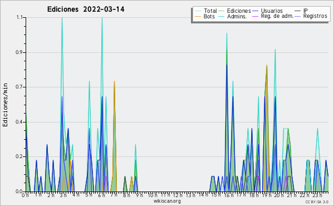Click the CC BY-SA 3.0 license text
The image size is (334, 206).
pos(317,202)
